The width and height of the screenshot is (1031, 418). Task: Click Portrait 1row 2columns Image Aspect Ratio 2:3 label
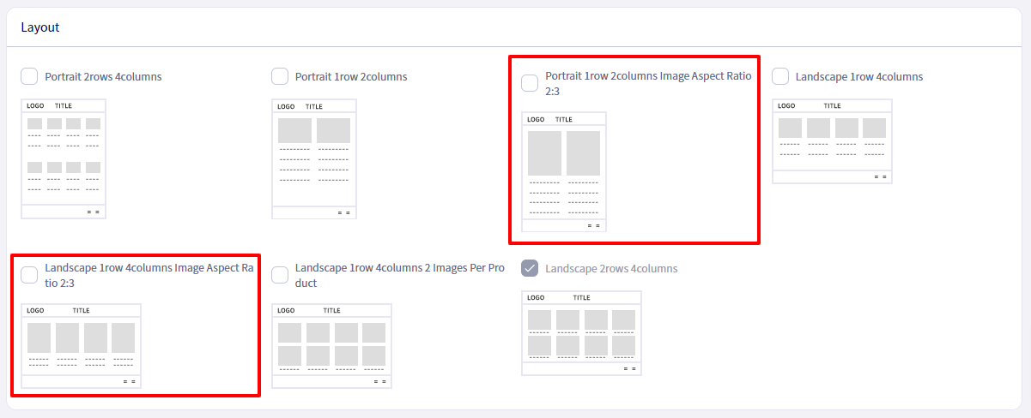coord(648,83)
